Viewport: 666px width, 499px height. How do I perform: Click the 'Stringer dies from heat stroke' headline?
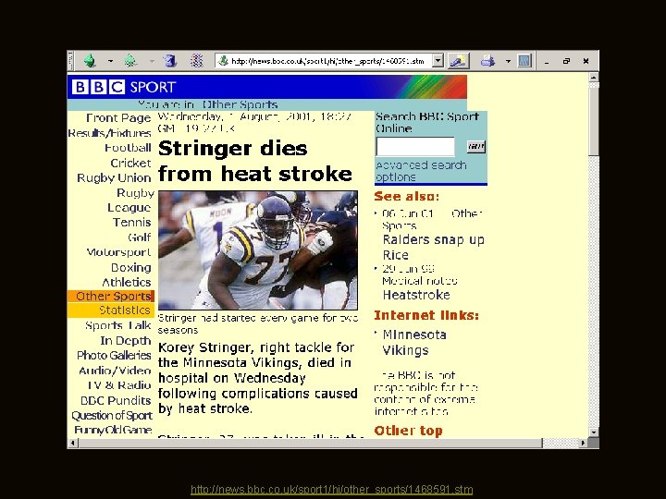255,161
